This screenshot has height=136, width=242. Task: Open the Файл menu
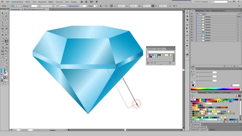[8, 2]
